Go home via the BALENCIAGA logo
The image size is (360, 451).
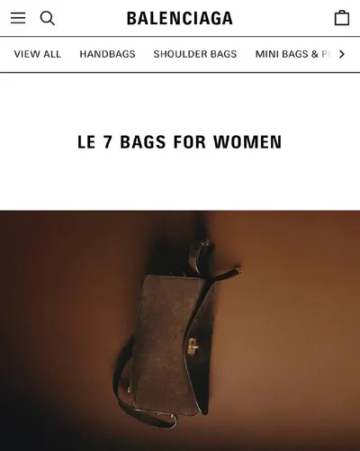click(180, 18)
